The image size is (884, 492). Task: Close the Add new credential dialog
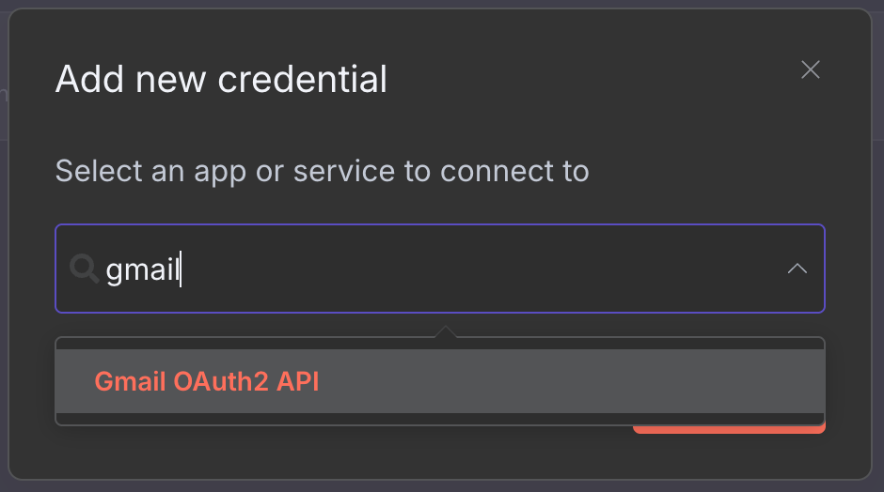point(810,69)
